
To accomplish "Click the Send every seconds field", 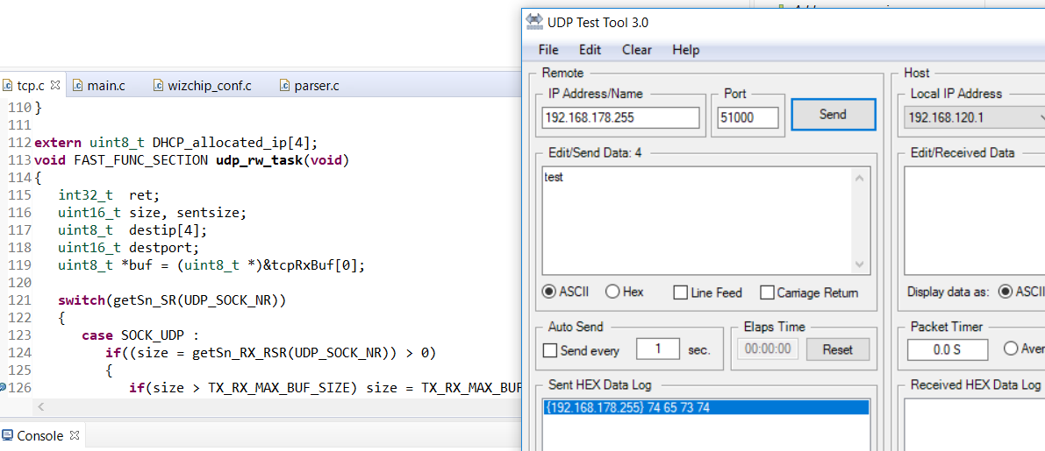I will (x=658, y=349).
